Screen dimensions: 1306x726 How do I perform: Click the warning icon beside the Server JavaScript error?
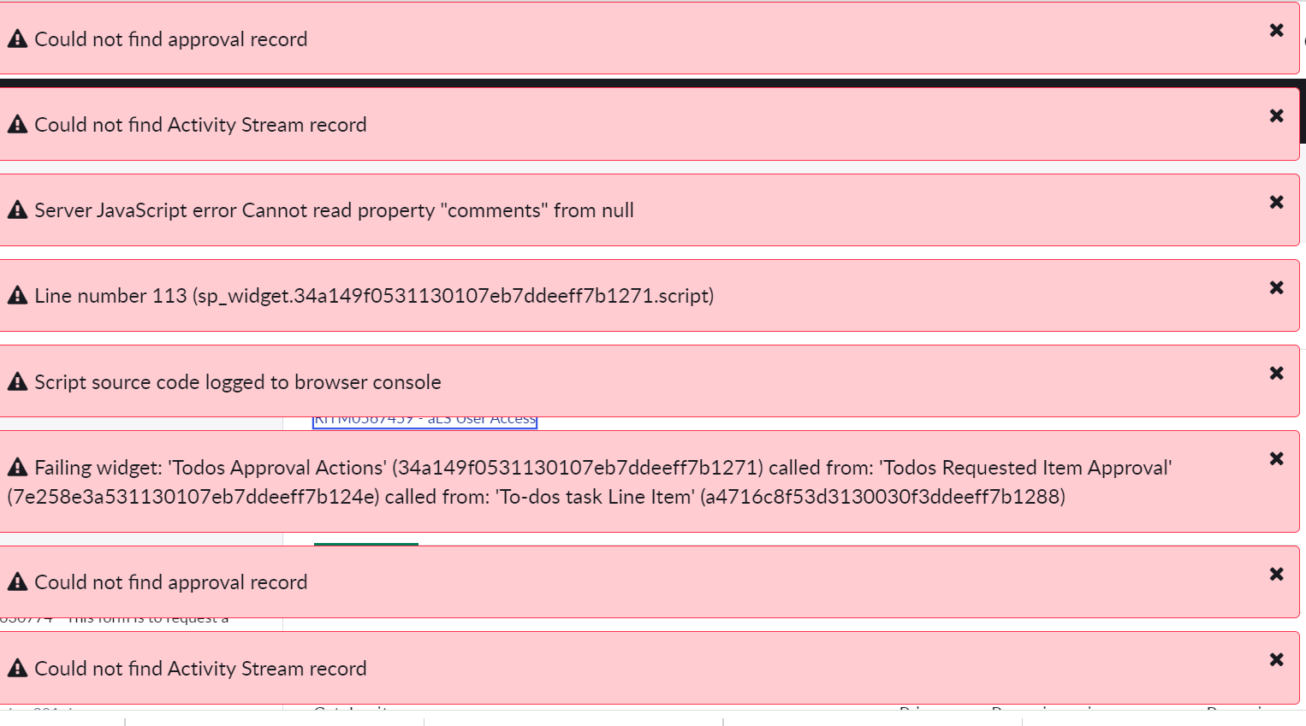pyautogui.click(x=17, y=210)
